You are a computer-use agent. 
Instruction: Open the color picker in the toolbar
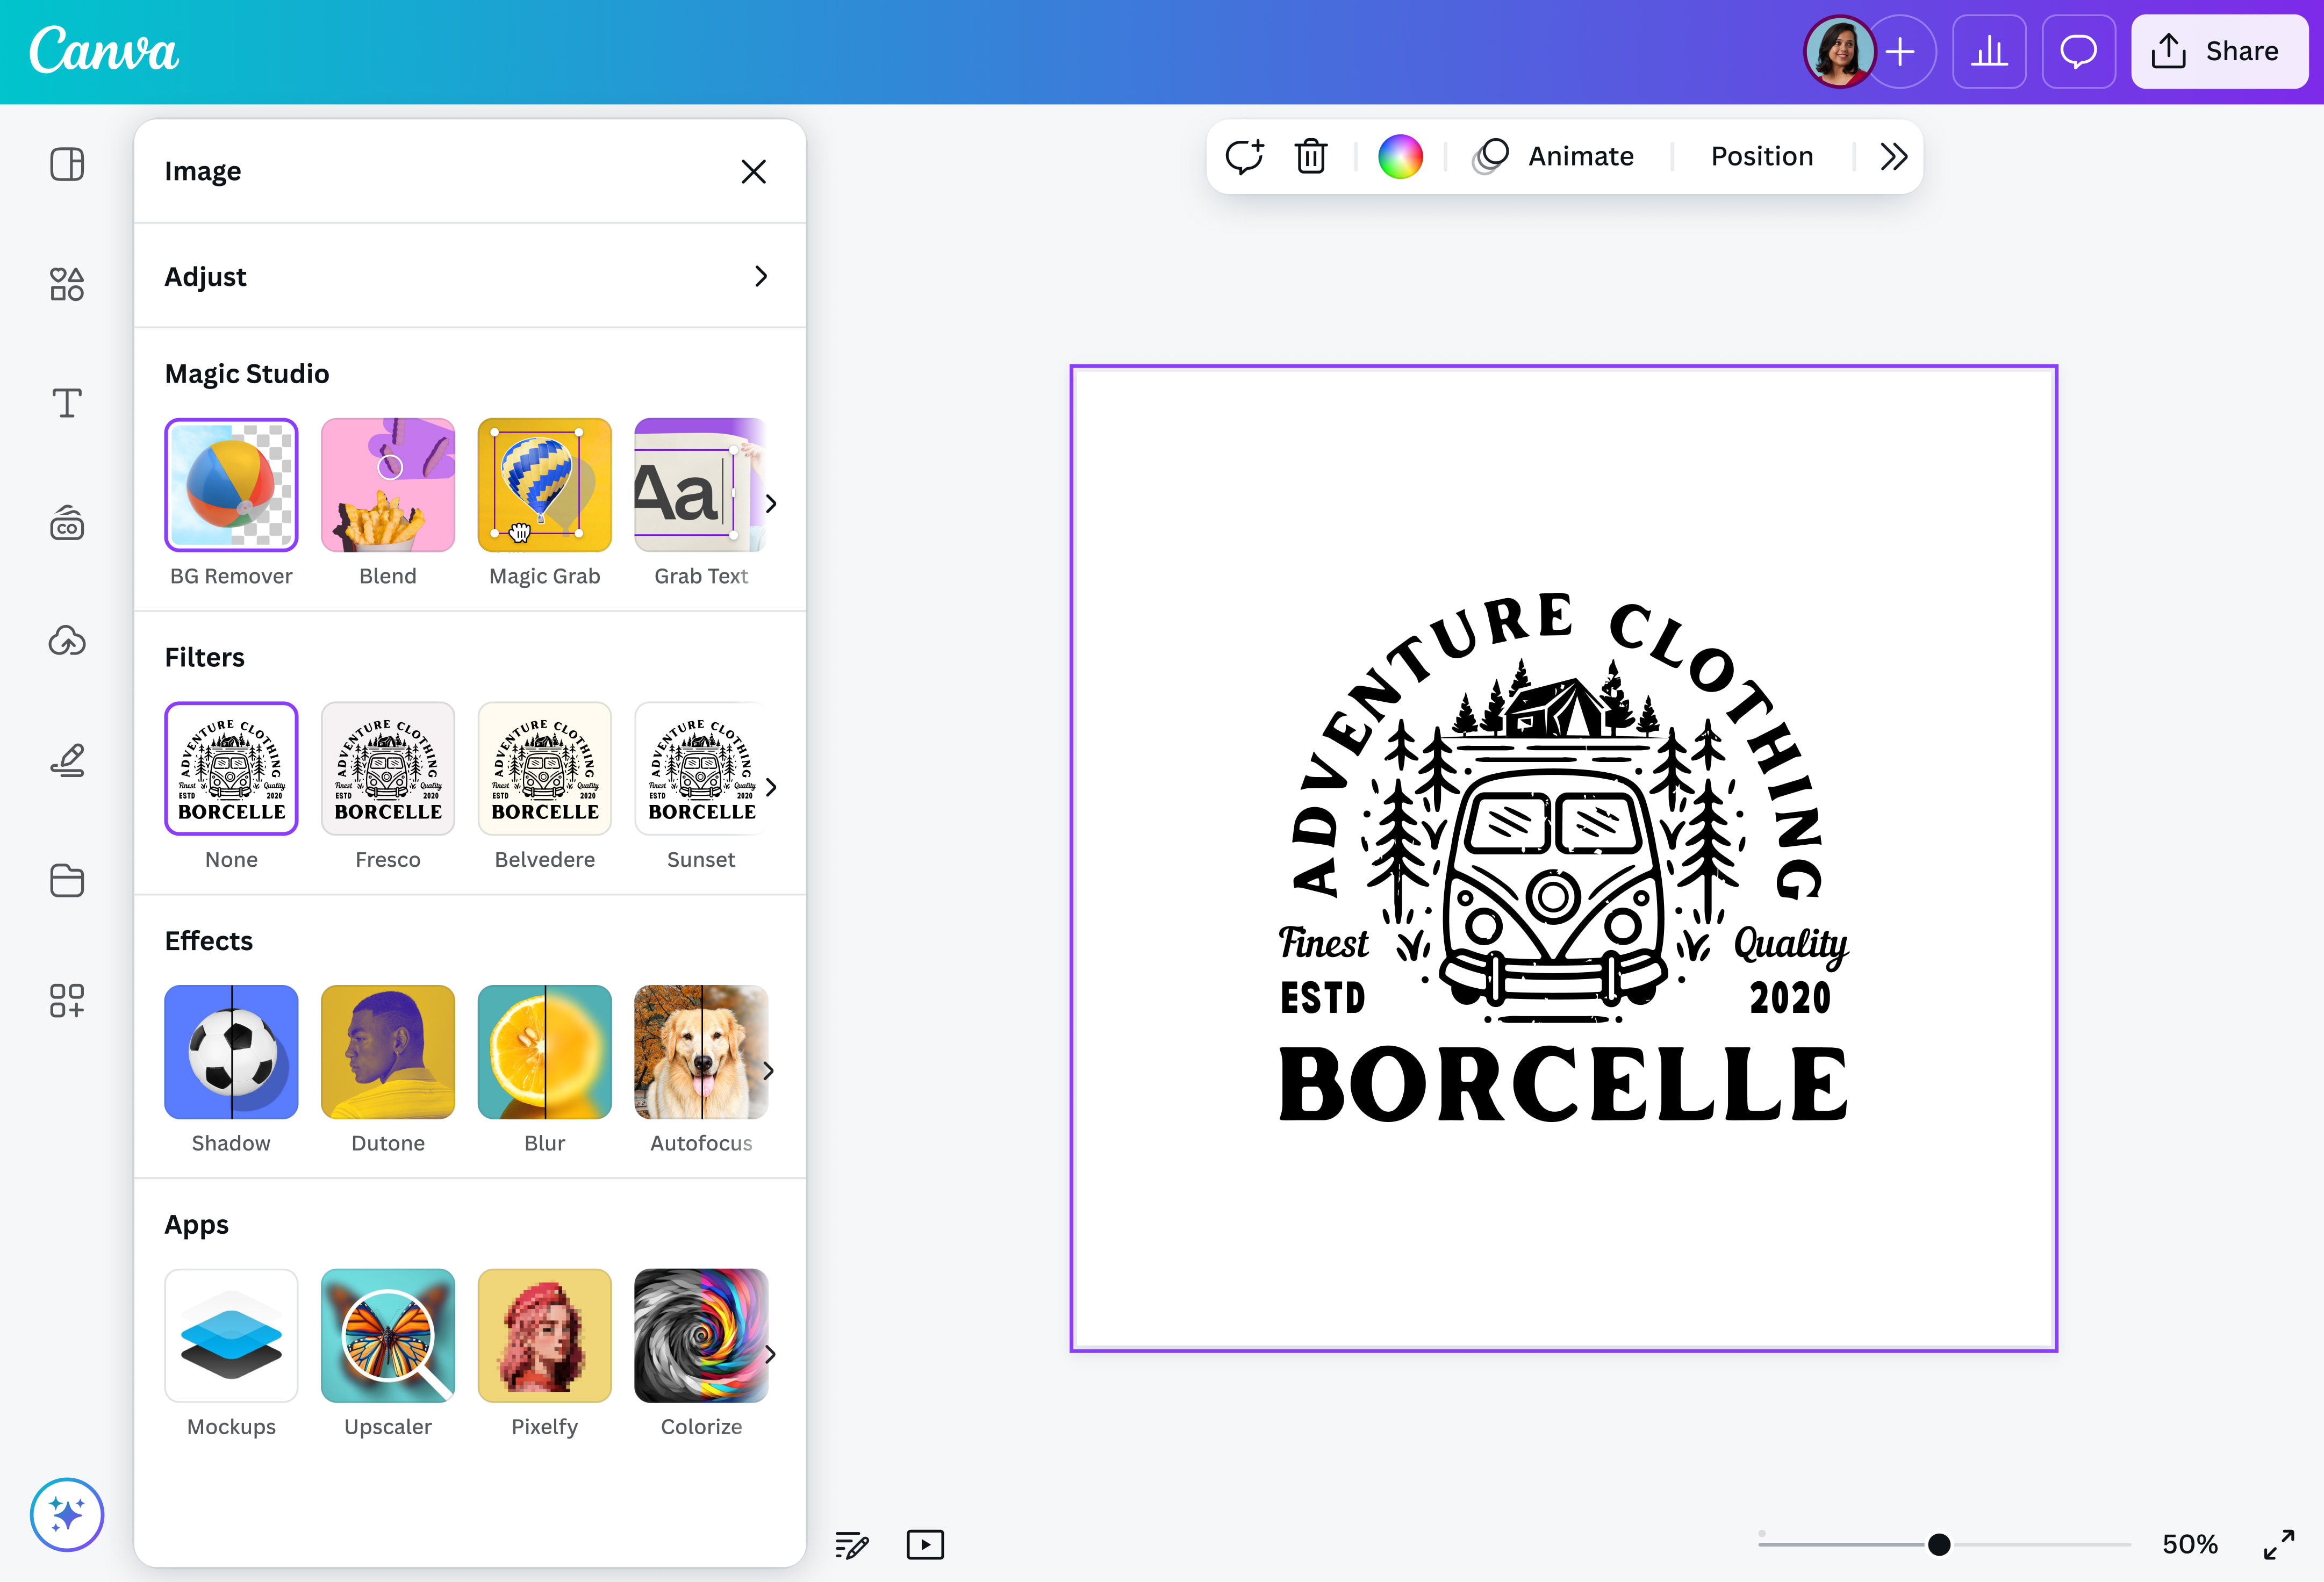(x=1400, y=156)
